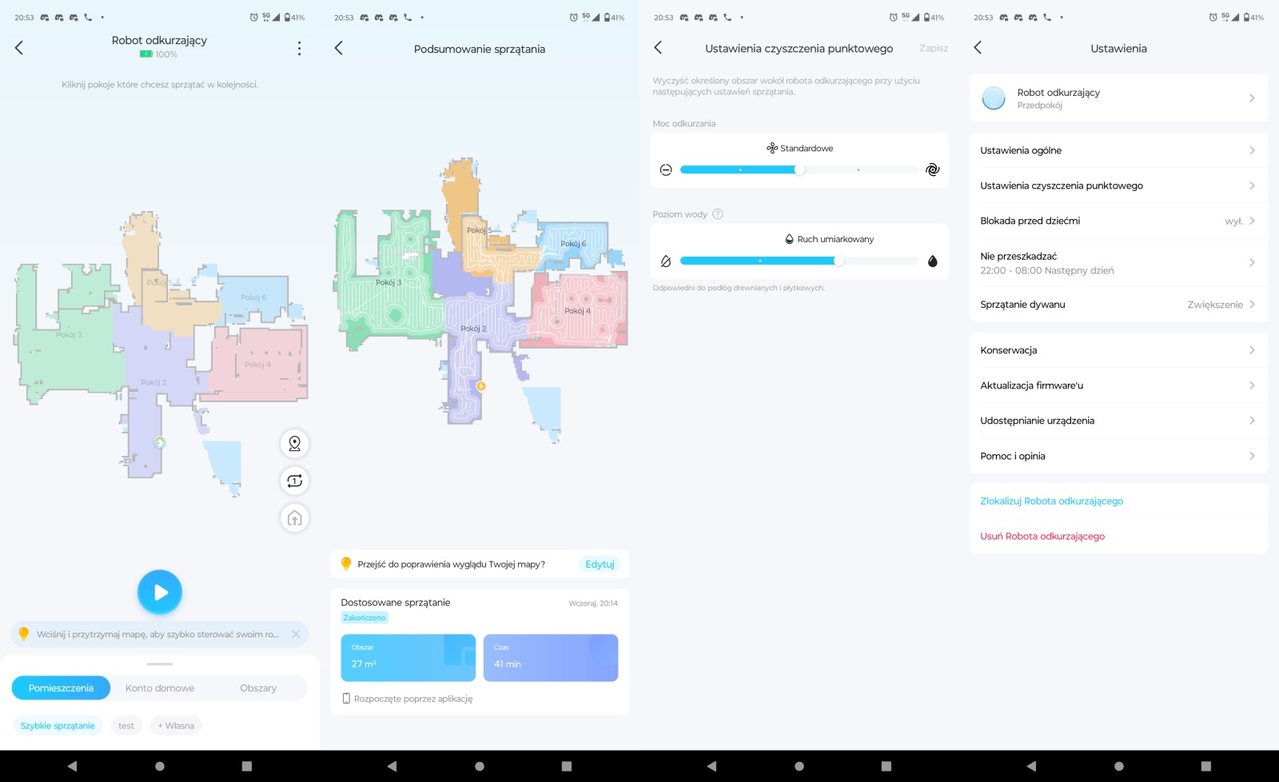Viewport: 1279px width, 782px height.
Task: Expand Sprzątanie dywanu options
Action: pyautogui.click(x=1118, y=305)
